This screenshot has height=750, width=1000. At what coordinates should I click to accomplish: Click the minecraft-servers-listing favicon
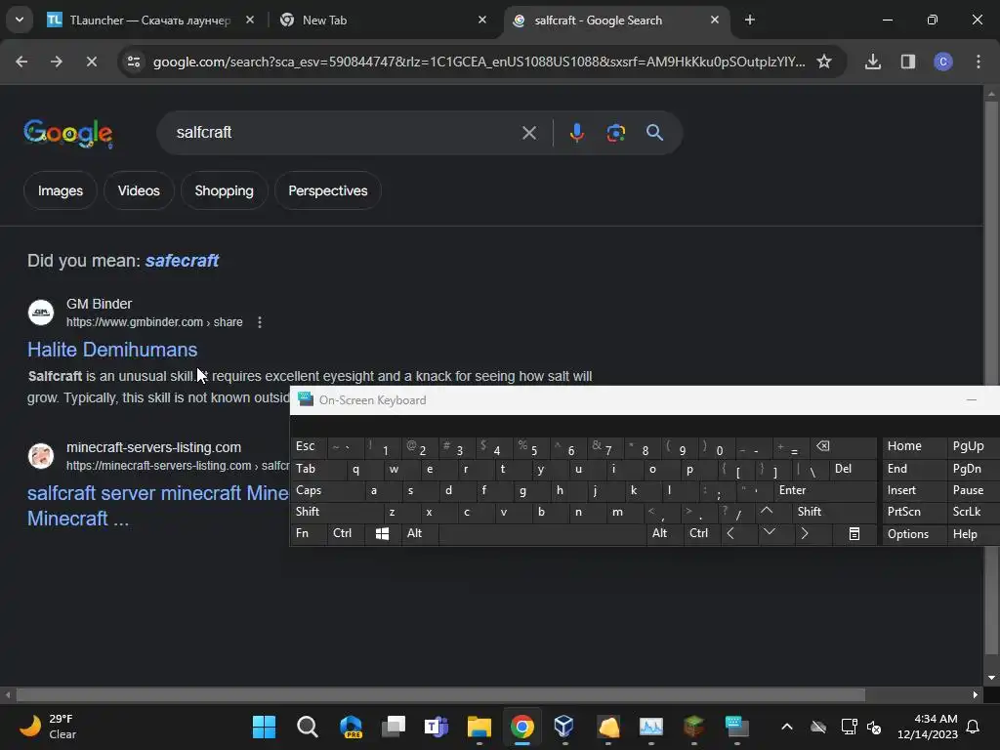point(41,456)
